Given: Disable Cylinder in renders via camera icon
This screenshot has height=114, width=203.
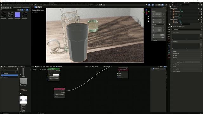Looking at the screenshot, I should click(201, 22).
